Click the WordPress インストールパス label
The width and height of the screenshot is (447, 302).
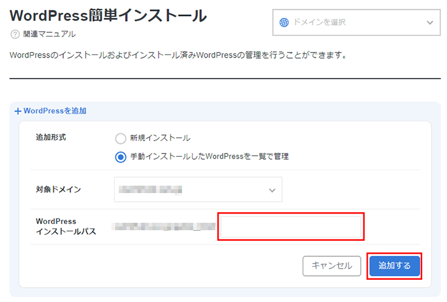click(66, 226)
